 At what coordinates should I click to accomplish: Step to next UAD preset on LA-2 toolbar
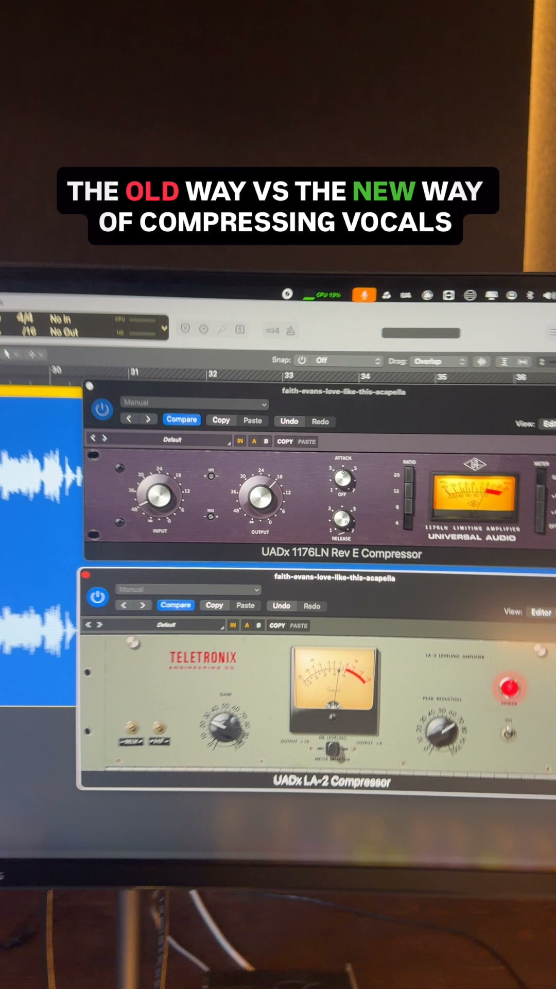point(99,624)
